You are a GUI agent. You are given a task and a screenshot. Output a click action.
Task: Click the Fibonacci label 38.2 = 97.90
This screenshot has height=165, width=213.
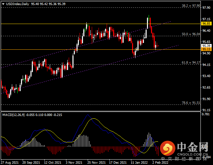[191, 6]
